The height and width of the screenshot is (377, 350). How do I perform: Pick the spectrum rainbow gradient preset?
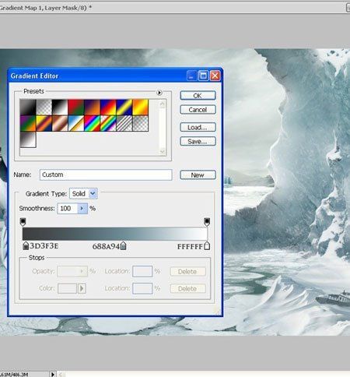coord(93,123)
